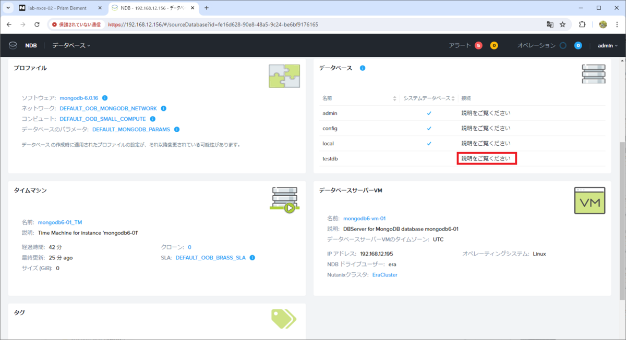Open the mongodb6-vm-01 server VM link

(364, 219)
